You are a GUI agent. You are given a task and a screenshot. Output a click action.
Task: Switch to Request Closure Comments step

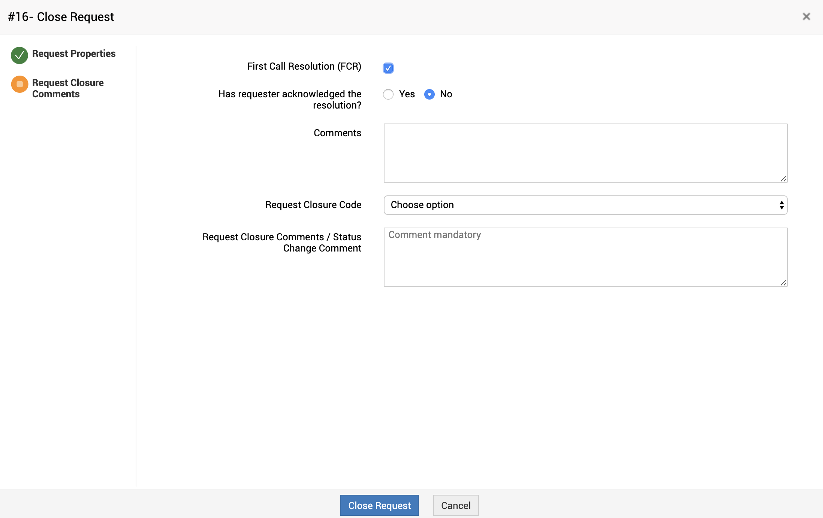68,88
